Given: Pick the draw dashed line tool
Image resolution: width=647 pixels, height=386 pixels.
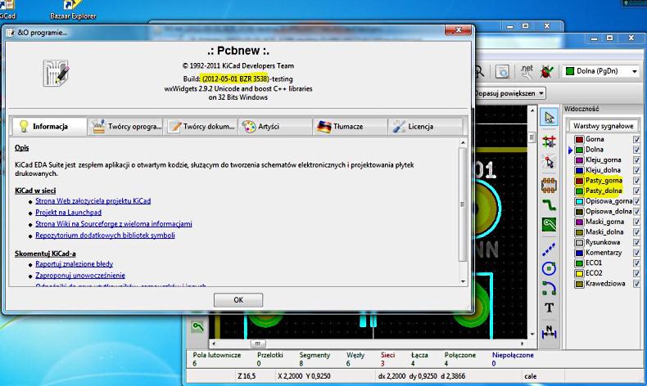Looking at the screenshot, I should 549,249.
